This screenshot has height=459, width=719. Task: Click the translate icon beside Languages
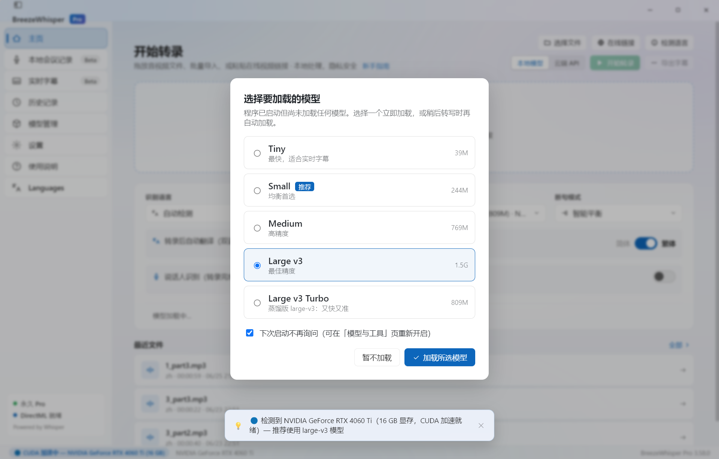tap(16, 187)
